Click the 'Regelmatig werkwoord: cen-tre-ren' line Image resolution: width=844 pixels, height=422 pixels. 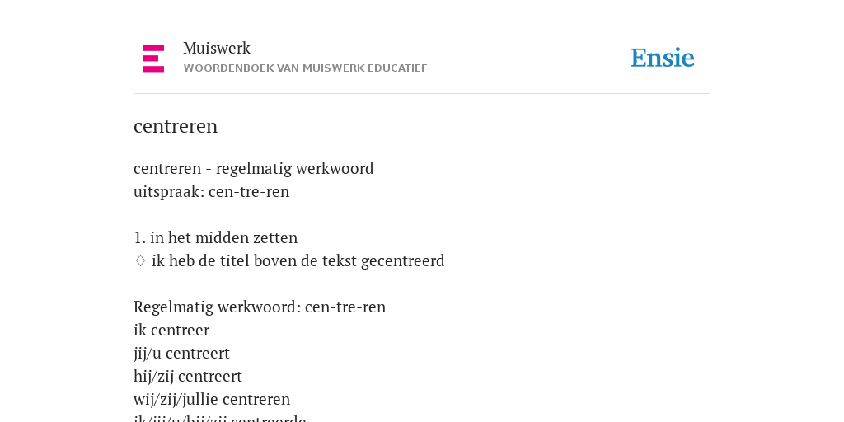tap(260, 307)
